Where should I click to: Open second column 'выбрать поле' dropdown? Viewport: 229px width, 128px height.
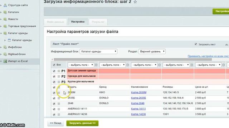pos(112,65)
